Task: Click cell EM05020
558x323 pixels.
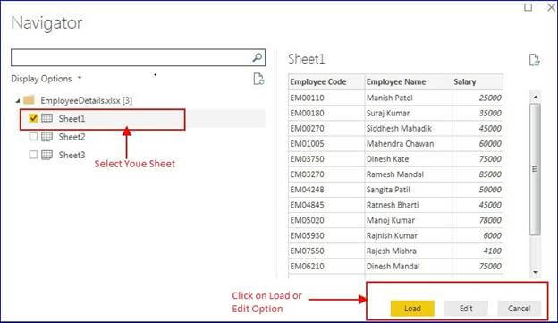Action: tap(326, 220)
